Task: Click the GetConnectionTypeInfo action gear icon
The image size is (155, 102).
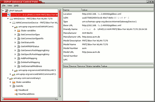Action: [19, 39]
